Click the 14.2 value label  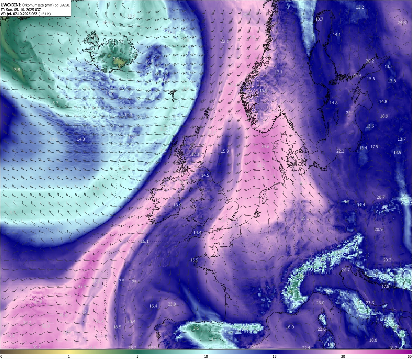coord(128,115)
